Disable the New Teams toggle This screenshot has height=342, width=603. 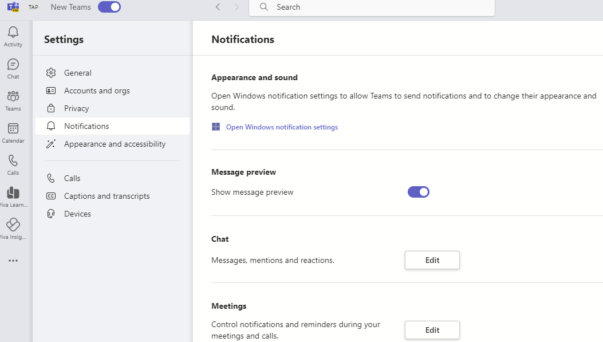tap(109, 7)
